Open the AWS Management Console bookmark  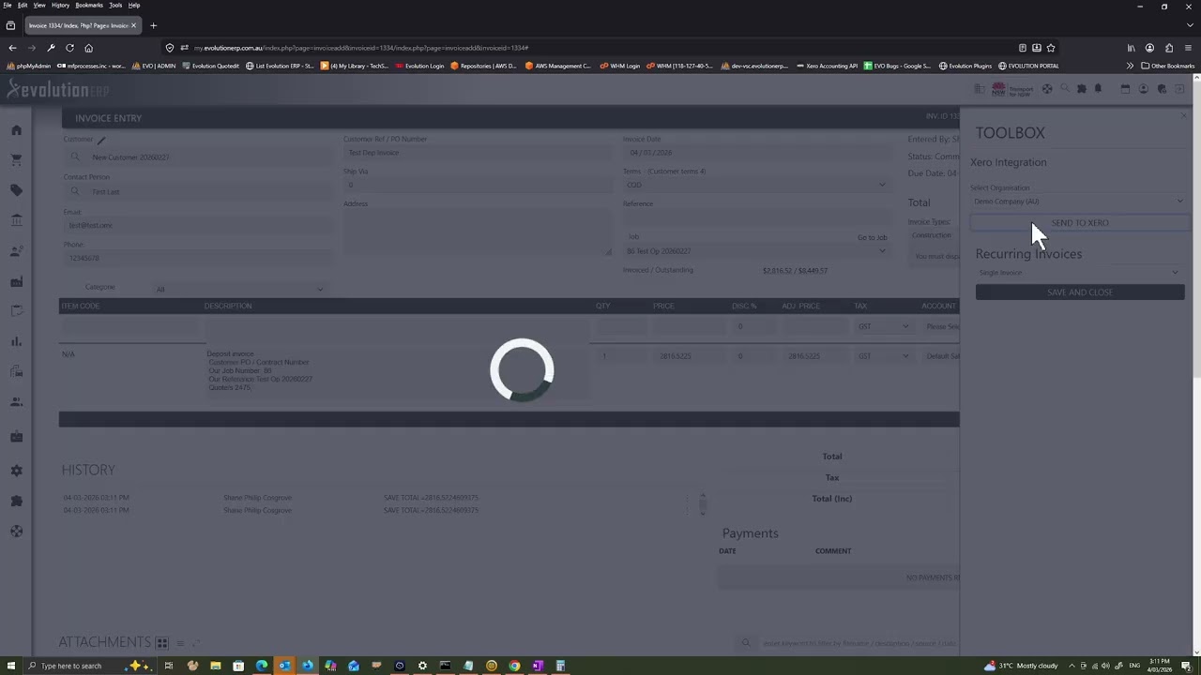(x=558, y=66)
